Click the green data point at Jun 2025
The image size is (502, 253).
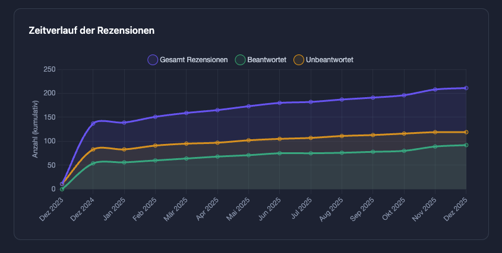point(279,153)
